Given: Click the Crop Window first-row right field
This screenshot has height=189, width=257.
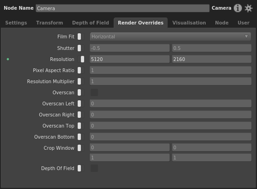Looking at the screenshot, I should pyautogui.click(x=212, y=147).
